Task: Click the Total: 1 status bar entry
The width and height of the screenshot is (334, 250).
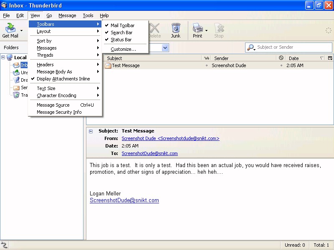Action: coord(321,245)
